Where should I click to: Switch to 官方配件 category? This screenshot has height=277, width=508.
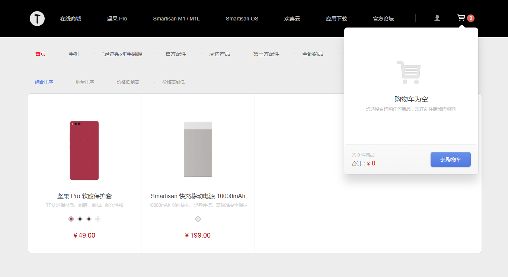tap(176, 54)
